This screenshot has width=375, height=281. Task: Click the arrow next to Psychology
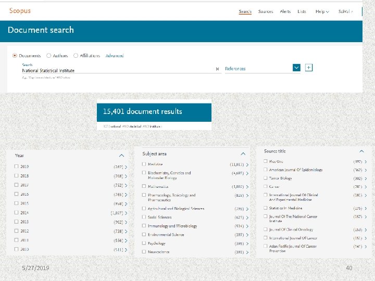coord(247,244)
